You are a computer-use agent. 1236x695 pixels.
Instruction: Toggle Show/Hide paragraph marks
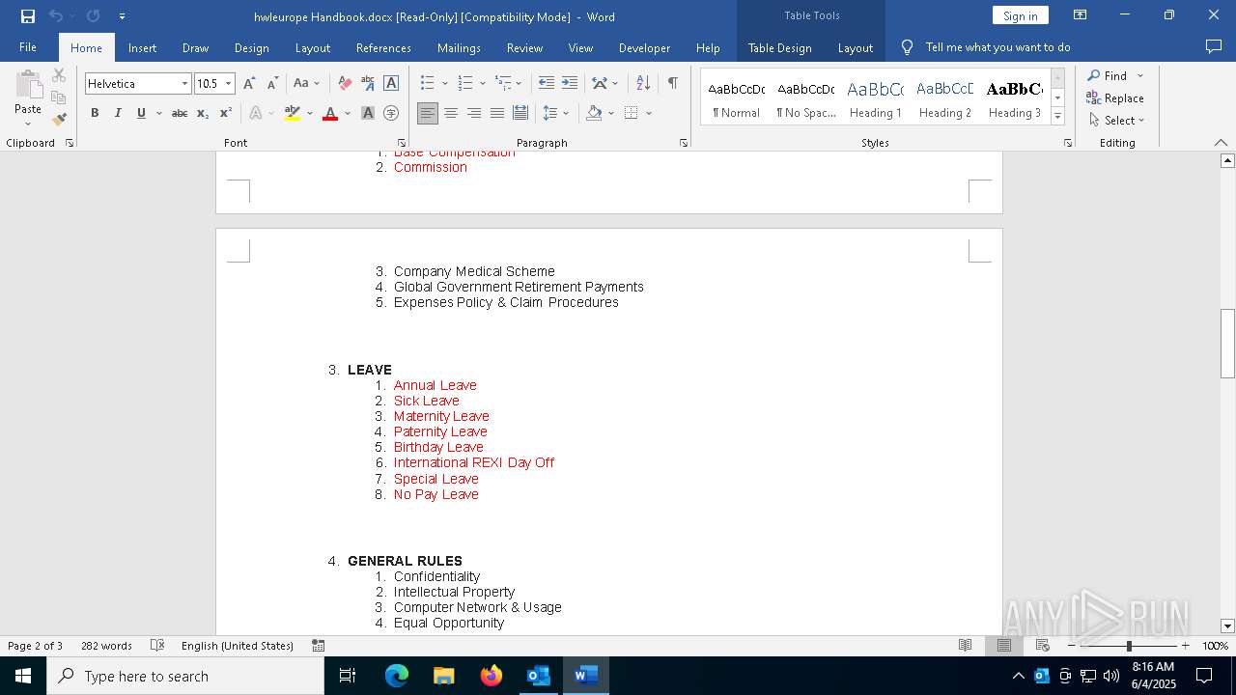pyautogui.click(x=672, y=84)
